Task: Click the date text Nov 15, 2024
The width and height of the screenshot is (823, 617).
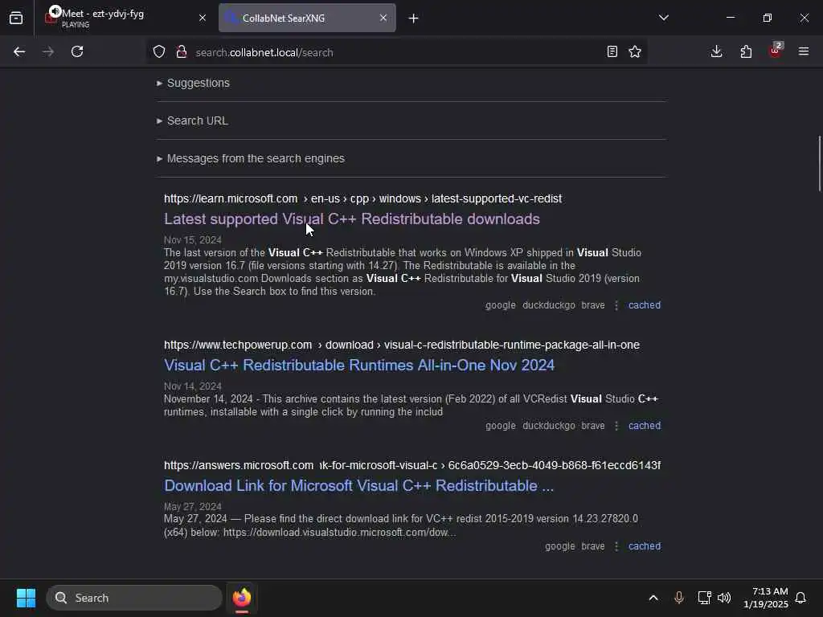Action: click(193, 240)
